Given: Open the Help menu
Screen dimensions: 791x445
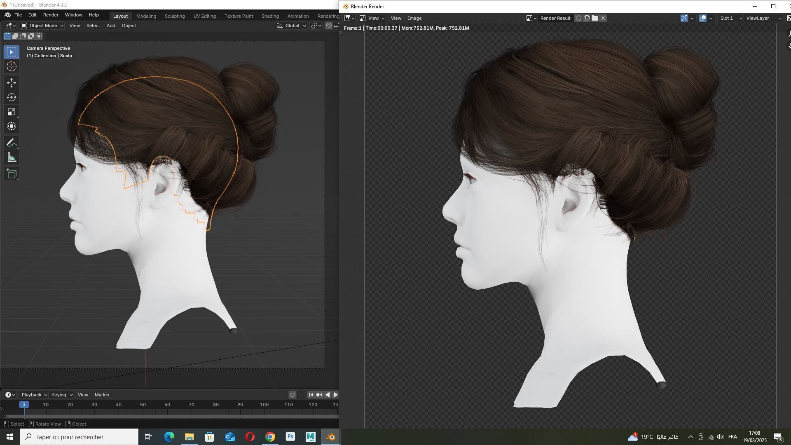Looking at the screenshot, I should [x=94, y=15].
